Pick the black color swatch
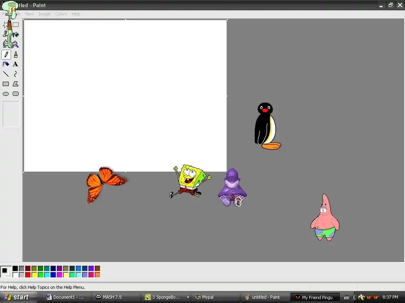Image resolution: width=405 pixels, height=303 pixels. point(15,269)
